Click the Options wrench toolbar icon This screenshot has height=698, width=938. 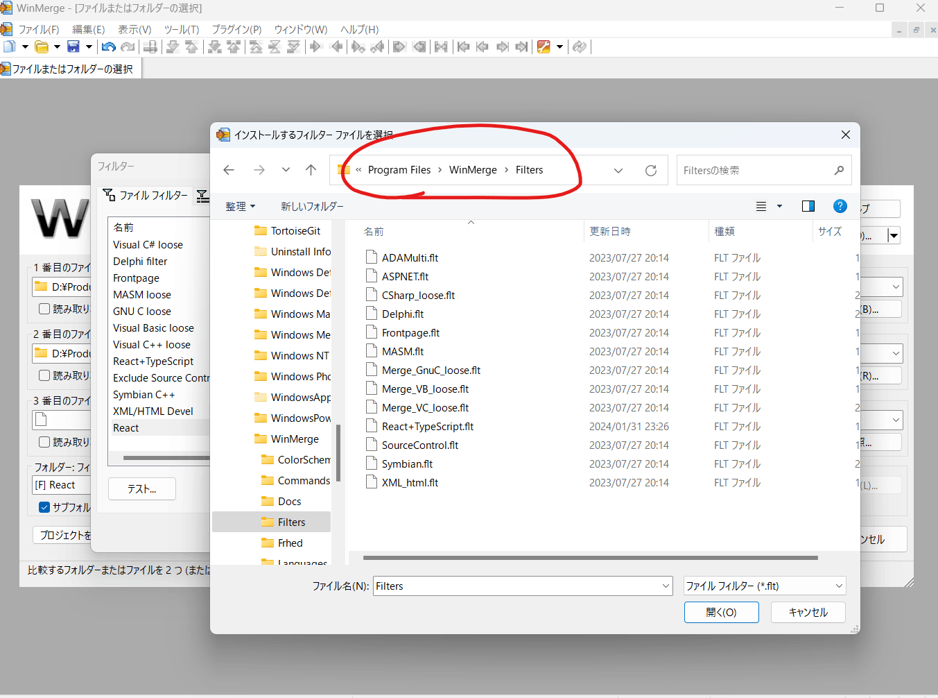(x=544, y=46)
